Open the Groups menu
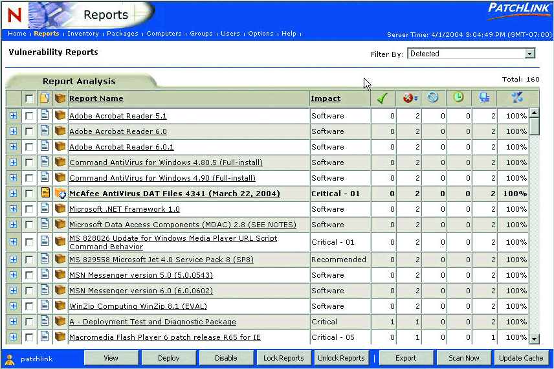 pyautogui.click(x=201, y=34)
